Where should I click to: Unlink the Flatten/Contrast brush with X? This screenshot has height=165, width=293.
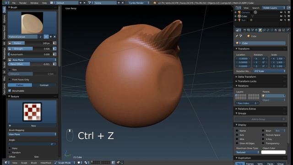tap(55, 37)
